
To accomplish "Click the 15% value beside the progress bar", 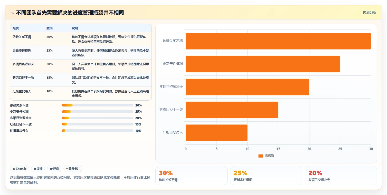I will click(138, 124).
